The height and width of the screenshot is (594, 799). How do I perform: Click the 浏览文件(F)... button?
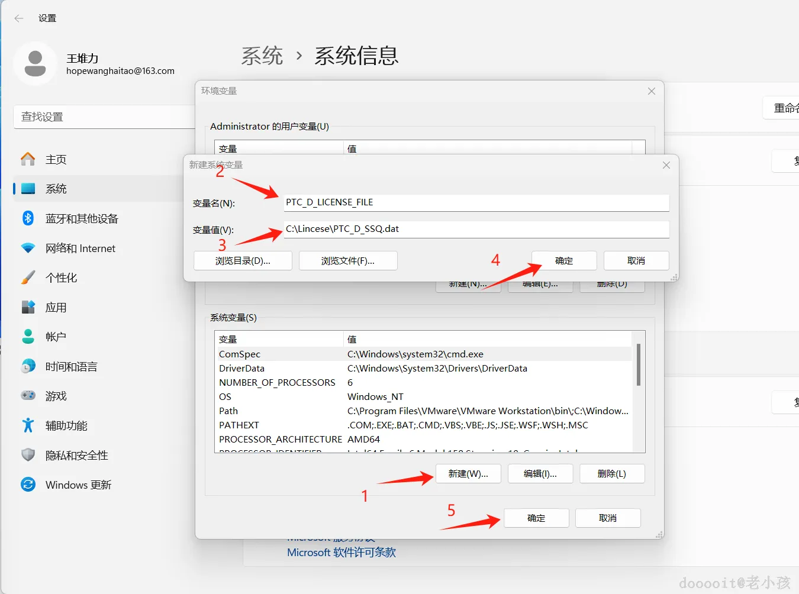pos(348,261)
